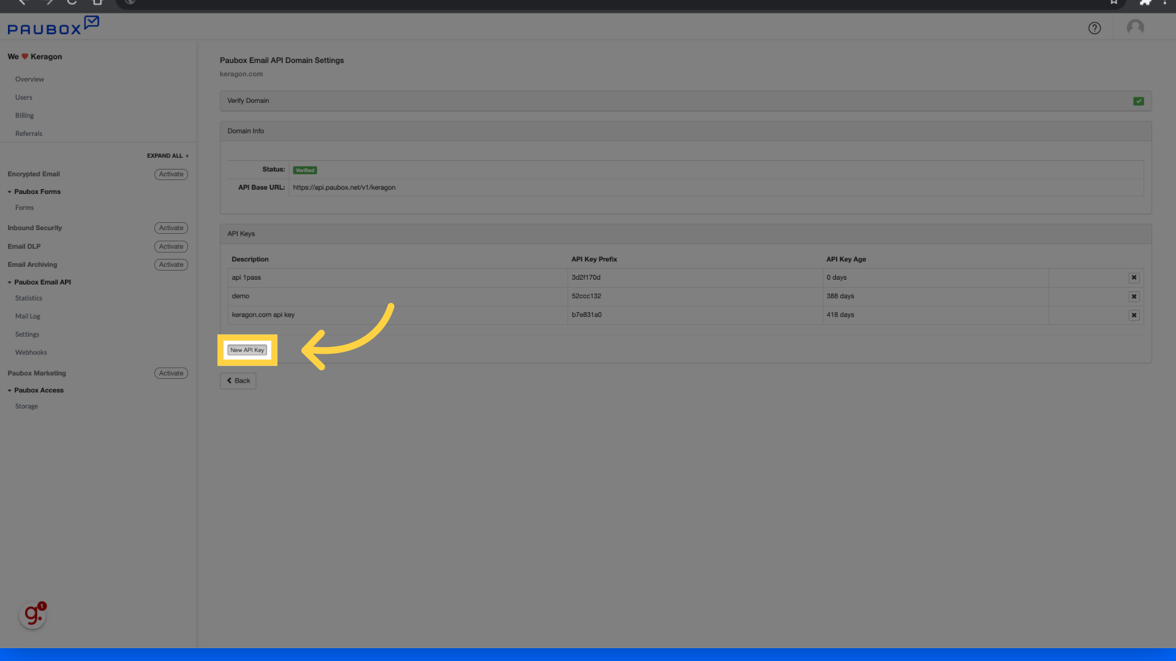Expand all sidebar sections
1176x661 pixels.
click(x=167, y=156)
